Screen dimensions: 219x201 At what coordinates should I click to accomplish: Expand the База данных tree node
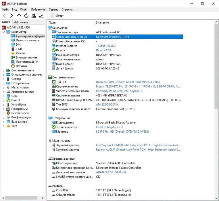[4, 122]
